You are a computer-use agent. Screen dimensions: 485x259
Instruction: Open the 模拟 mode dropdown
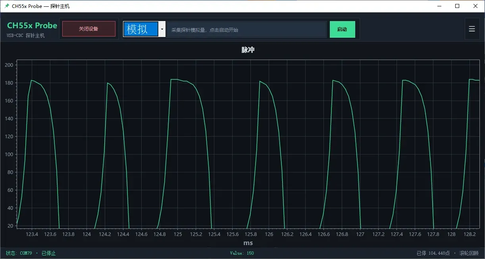[x=144, y=29]
